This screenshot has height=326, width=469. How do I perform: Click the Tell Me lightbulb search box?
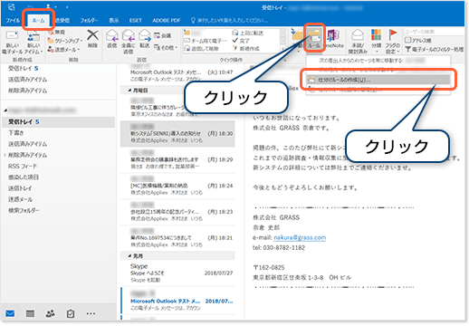point(229,20)
